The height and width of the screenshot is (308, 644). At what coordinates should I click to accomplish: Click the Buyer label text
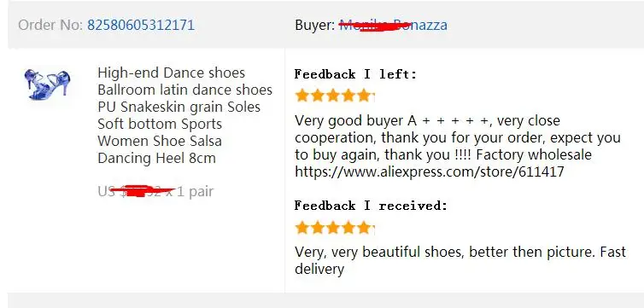tap(315, 25)
